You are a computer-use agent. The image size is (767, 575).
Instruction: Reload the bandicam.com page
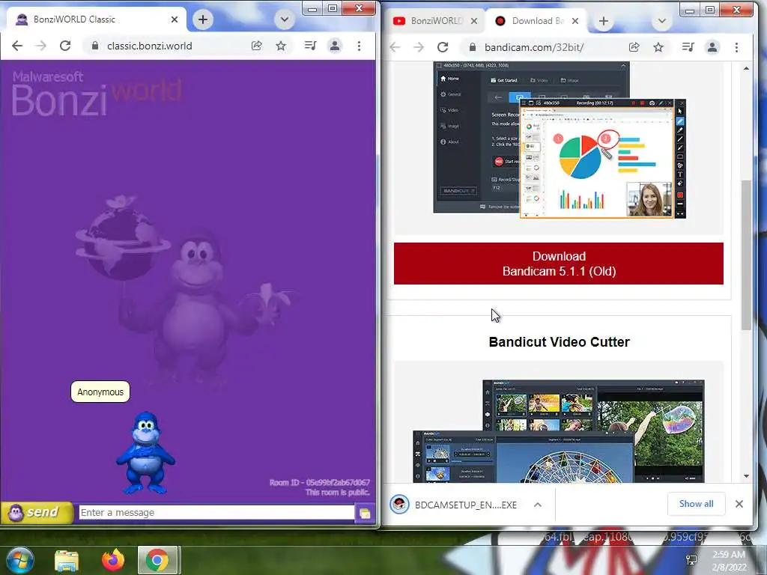pyautogui.click(x=443, y=47)
